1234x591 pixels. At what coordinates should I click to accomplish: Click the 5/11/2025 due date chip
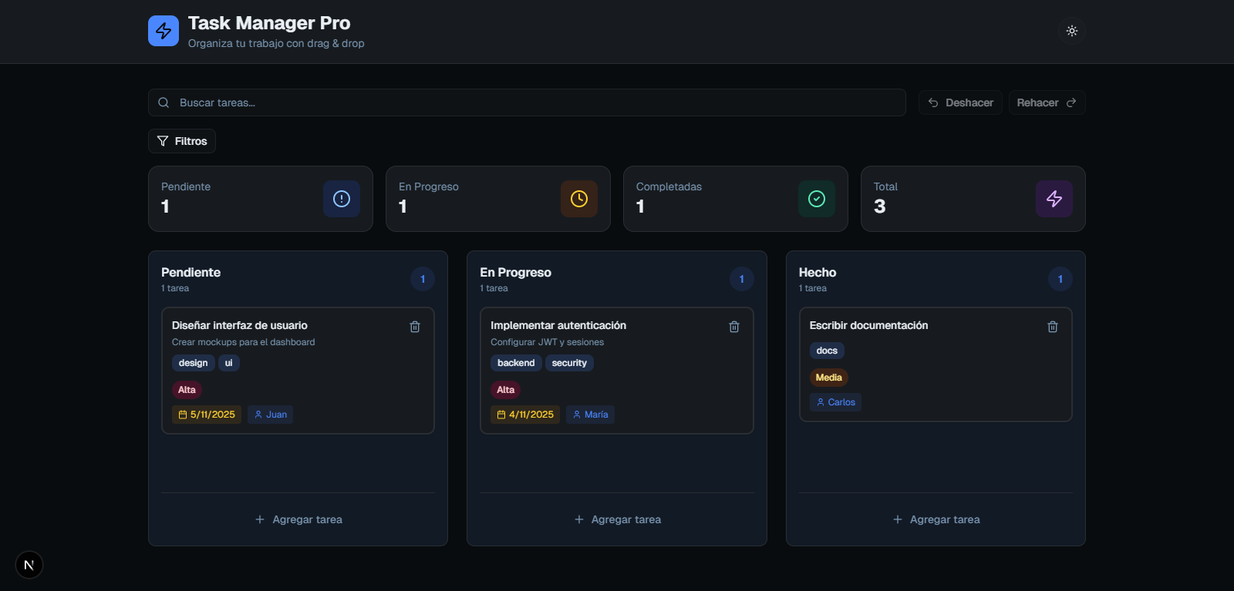(207, 415)
